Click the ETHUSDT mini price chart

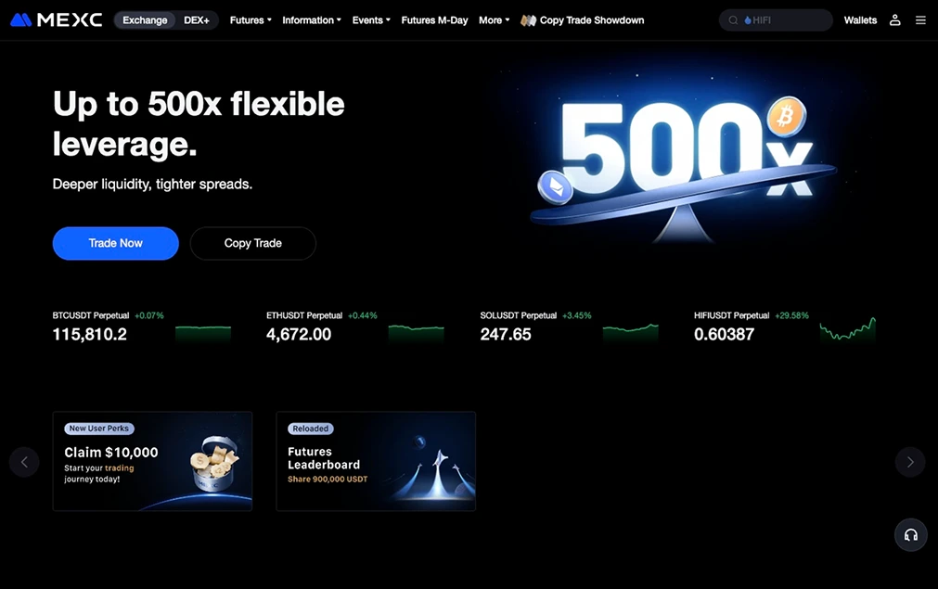point(417,333)
